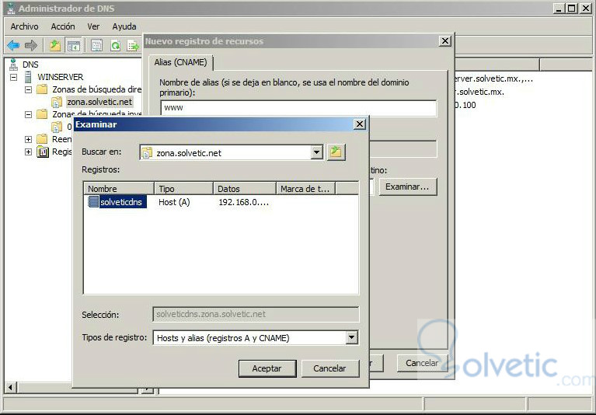The width and height of the screenshot is (596, 415).
Task: Click the Selección field showing solveticdns.zona.solvetic.net
Action: [256, 314]
